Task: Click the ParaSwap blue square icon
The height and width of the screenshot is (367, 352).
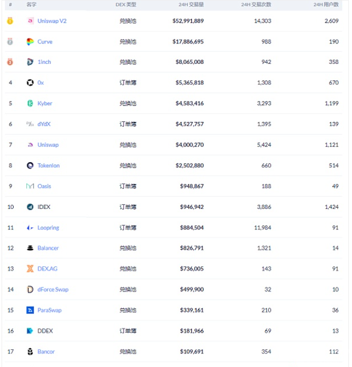Action: [30, 310]
